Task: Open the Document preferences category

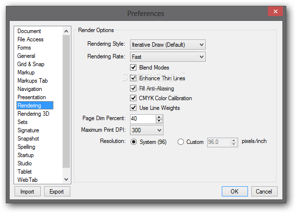Action: [x=29, y=31]
